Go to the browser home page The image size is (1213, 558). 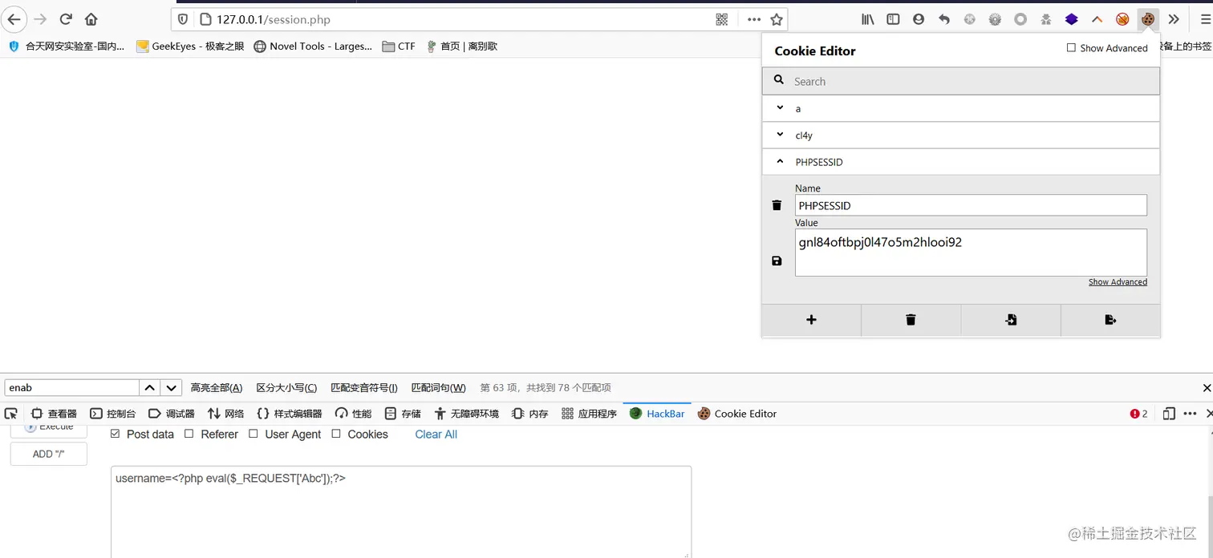(x=91, y=19)
